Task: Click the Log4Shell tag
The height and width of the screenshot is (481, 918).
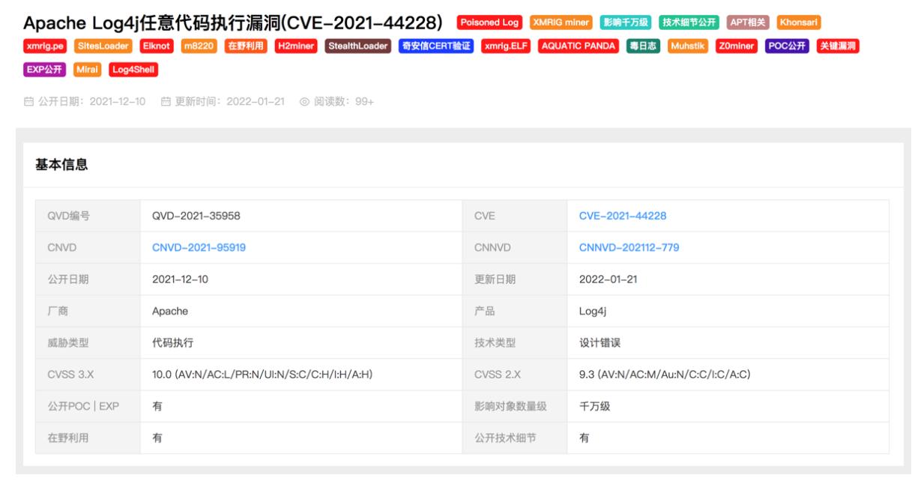Action: 134,70
